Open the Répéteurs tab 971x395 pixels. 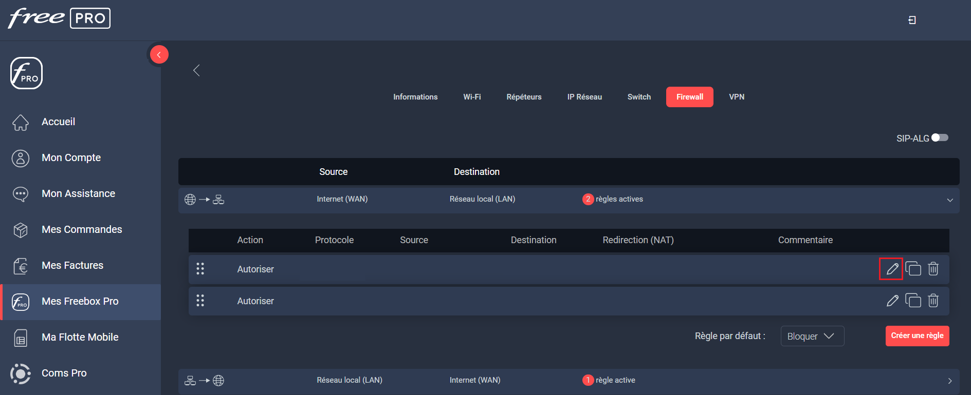click(x=524, y=97)
